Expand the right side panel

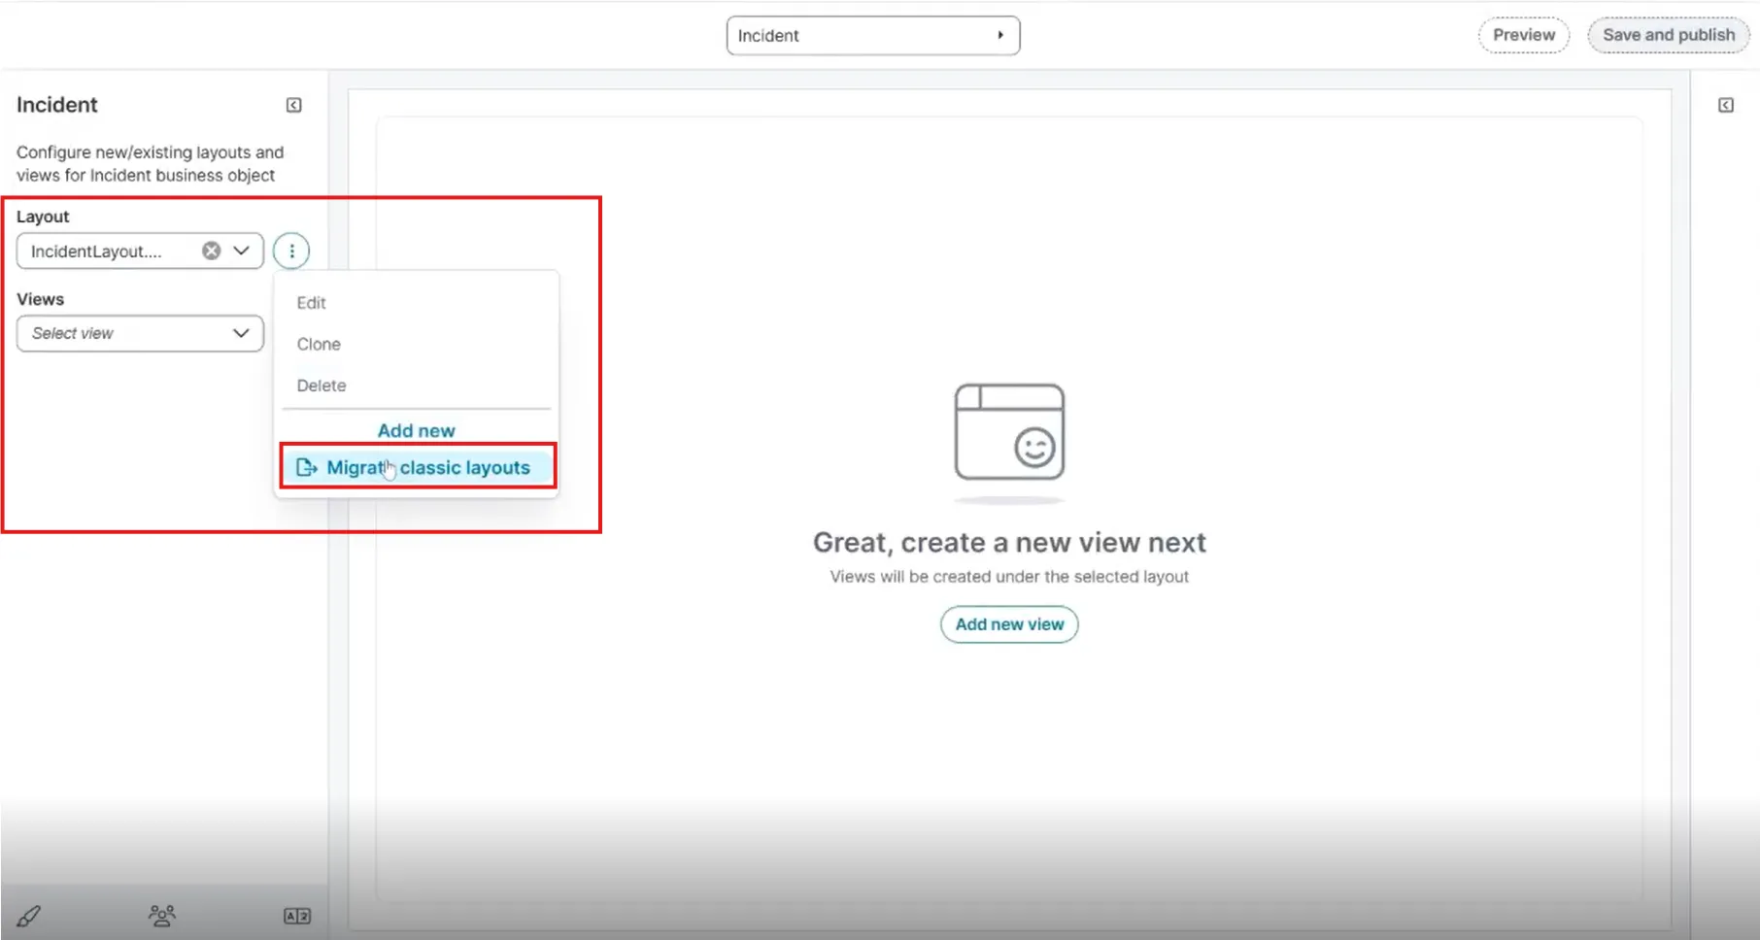[1725, 105]
